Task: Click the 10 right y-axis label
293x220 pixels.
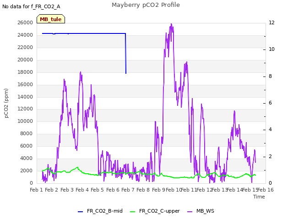Action: 271,49
